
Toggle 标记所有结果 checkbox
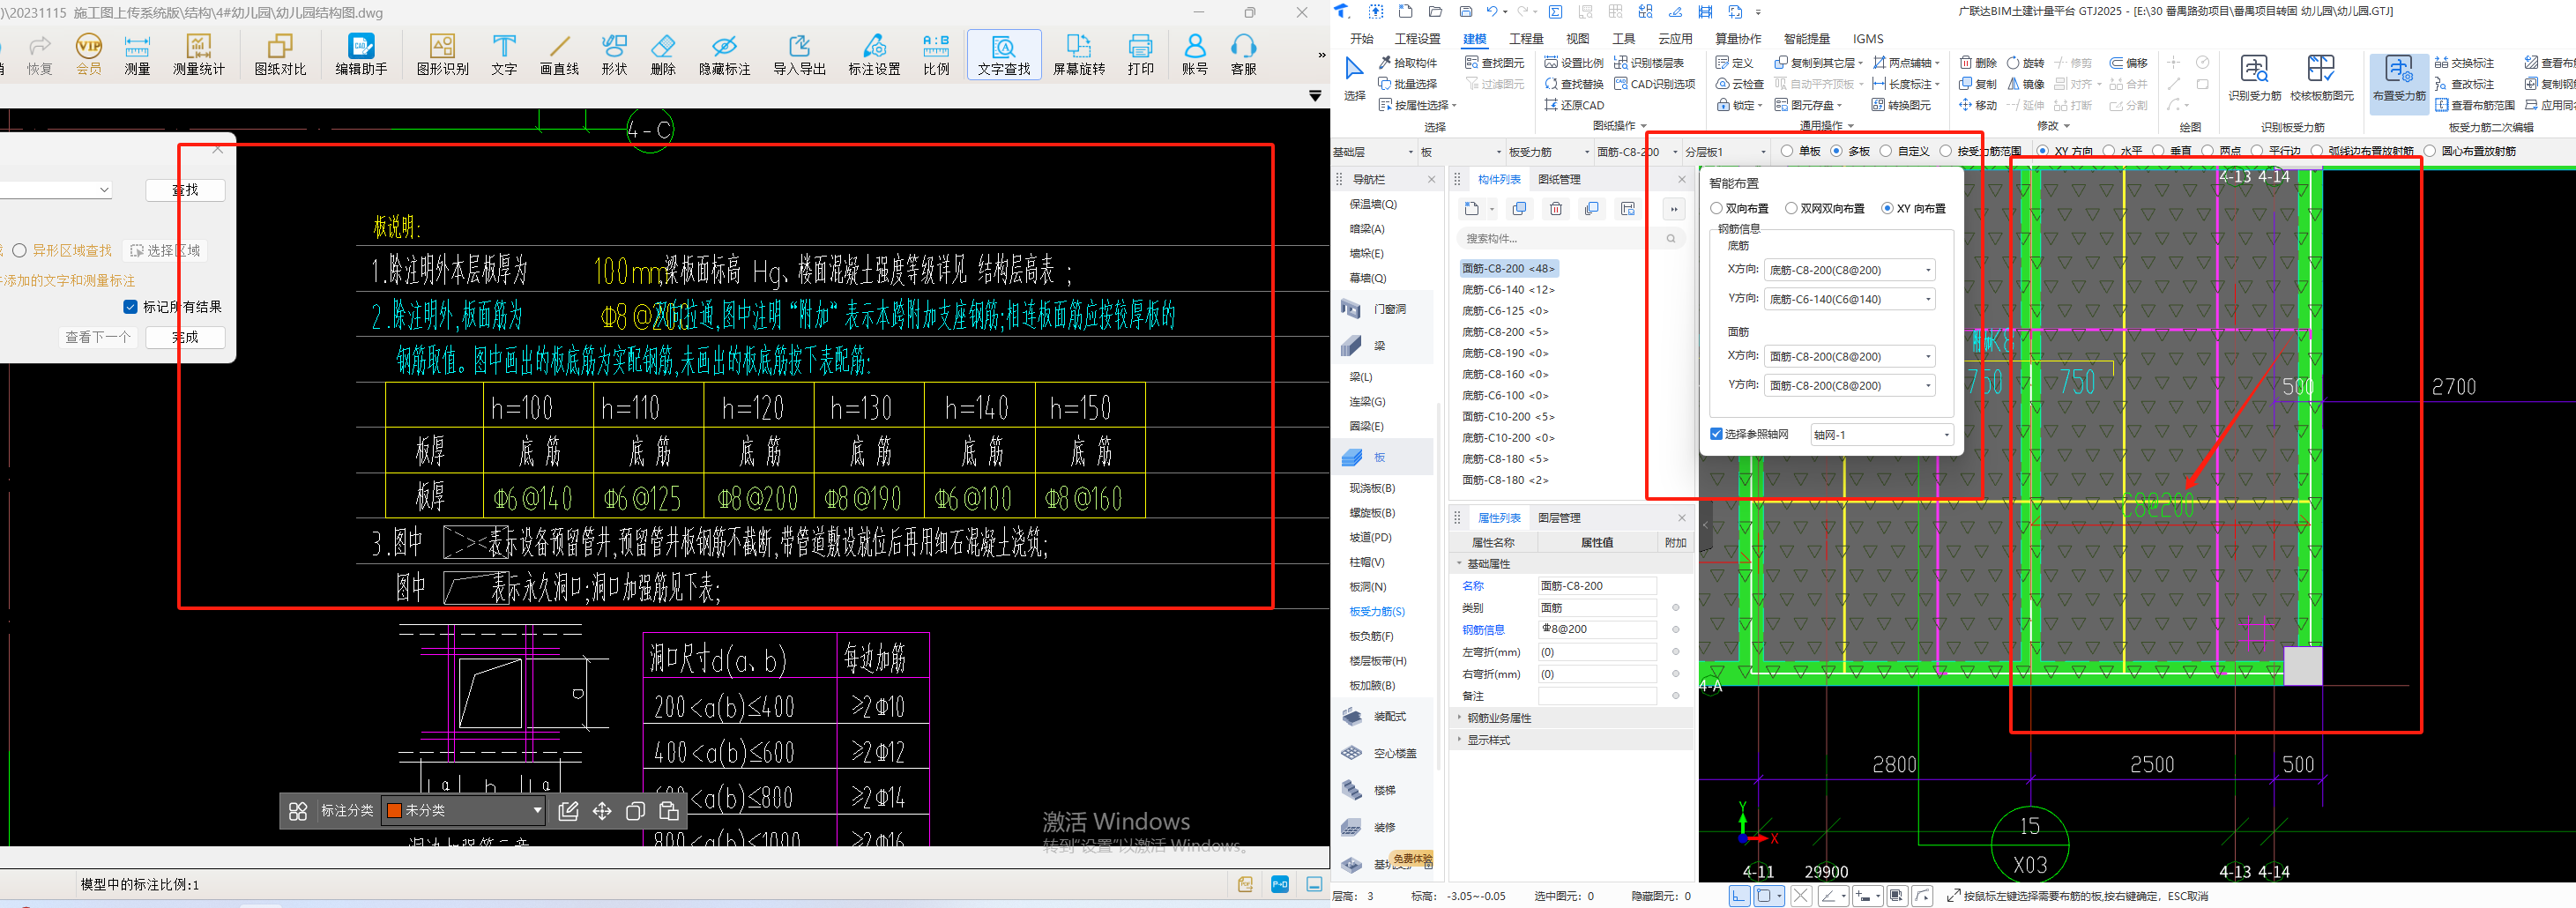[x=130, y=307]
